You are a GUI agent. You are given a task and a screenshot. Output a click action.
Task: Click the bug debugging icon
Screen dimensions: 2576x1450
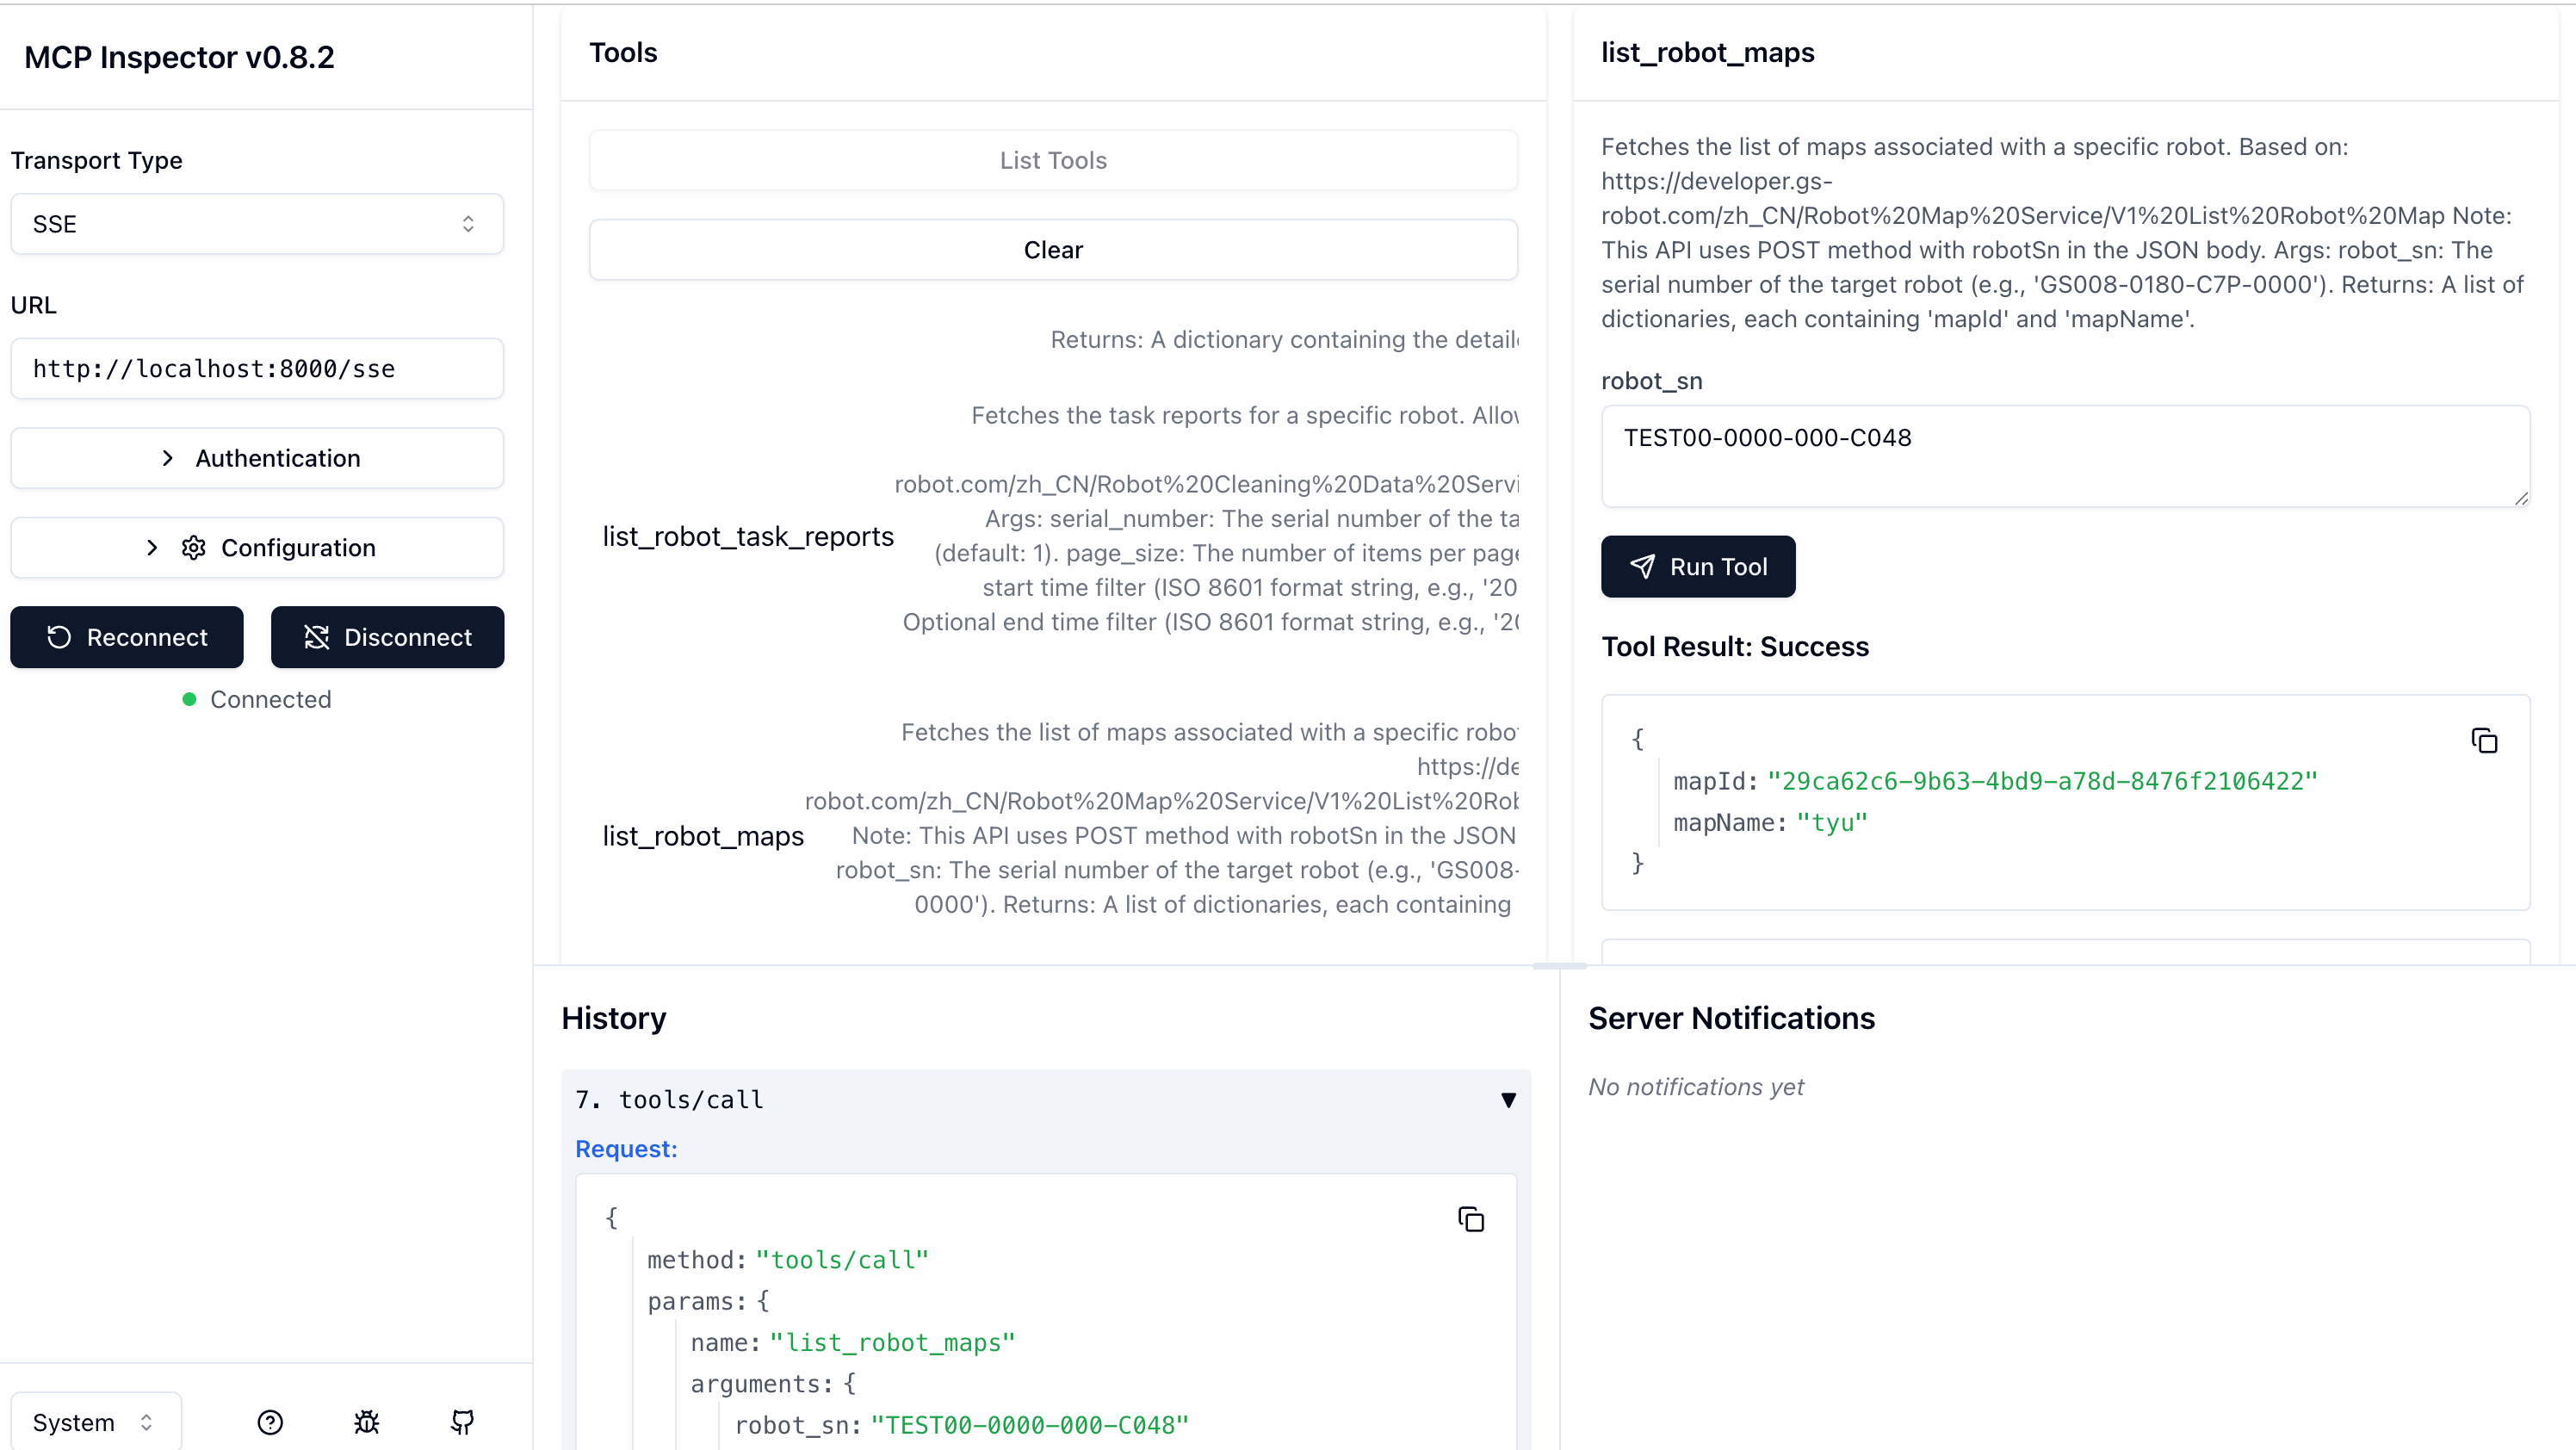coord(367,1422)
